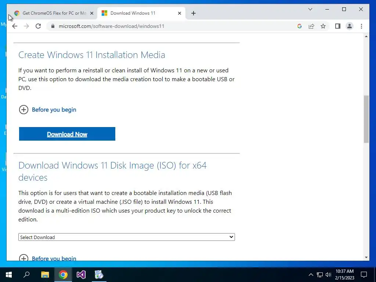
Task: Show hidden system tray icons
Action: (311, 275)
